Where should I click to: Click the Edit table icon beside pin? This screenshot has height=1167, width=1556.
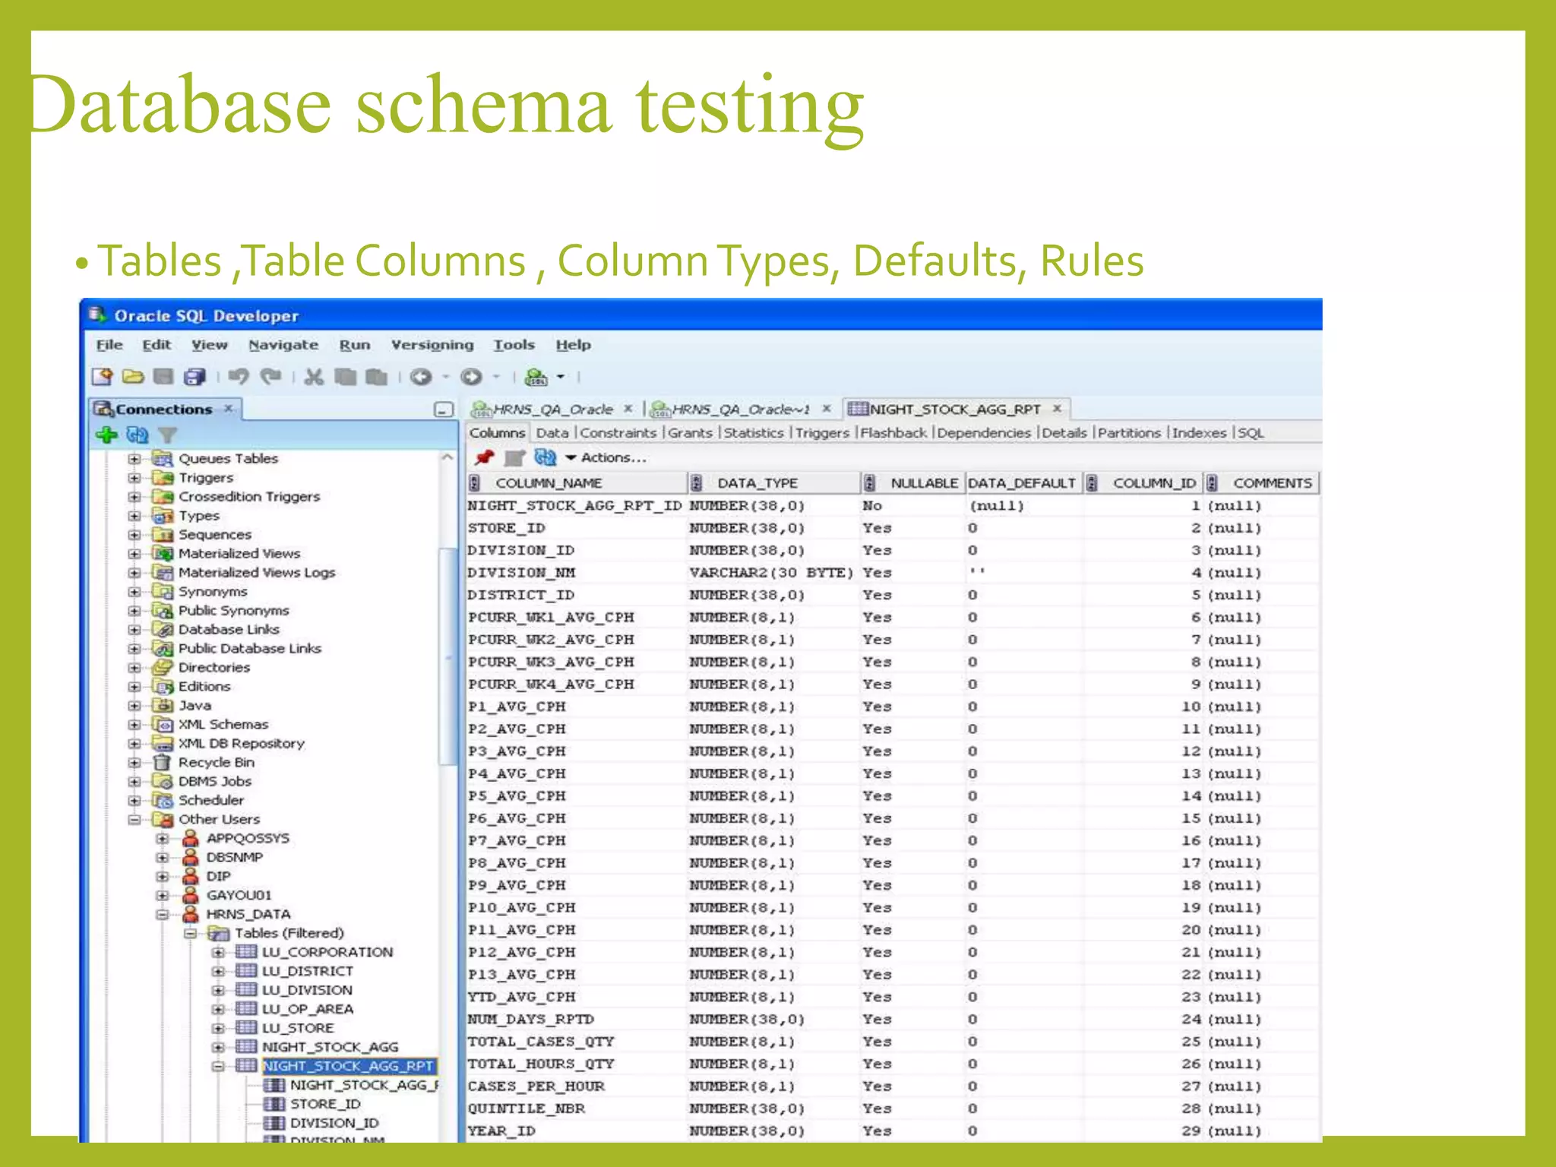point(515,457)
